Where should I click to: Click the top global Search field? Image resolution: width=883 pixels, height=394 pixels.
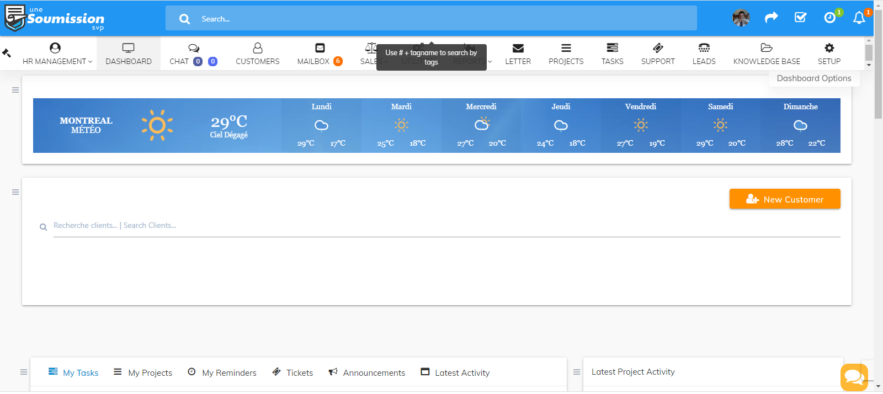pyautogui.click(x=430, y=19)
